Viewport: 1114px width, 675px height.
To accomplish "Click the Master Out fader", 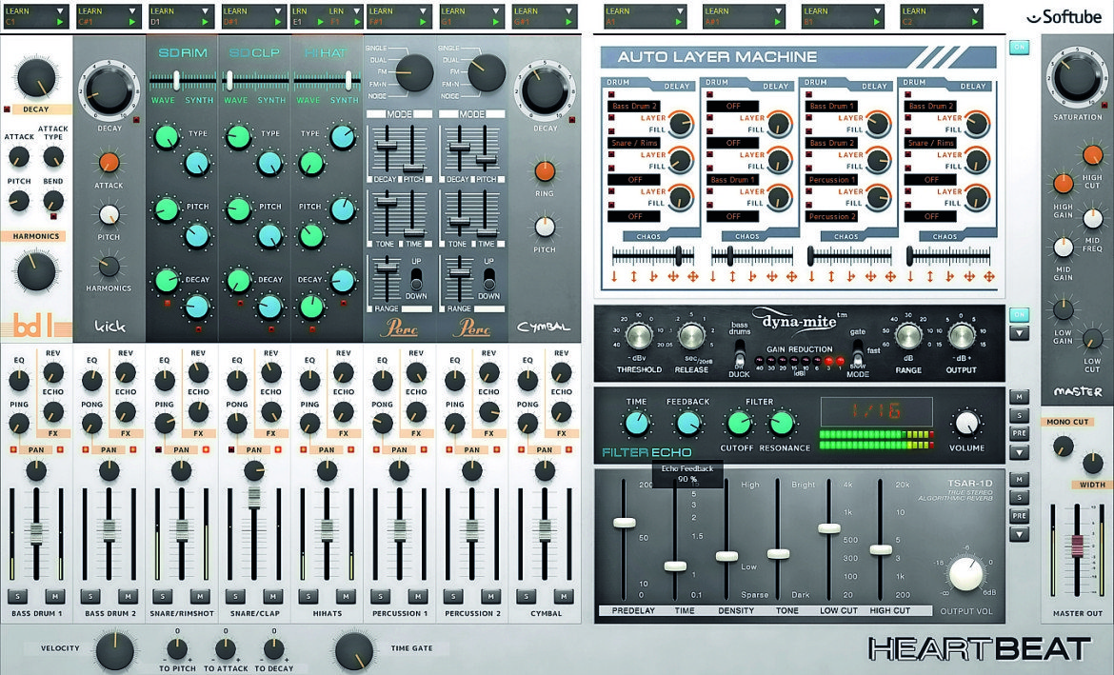I will (1078, 547).
